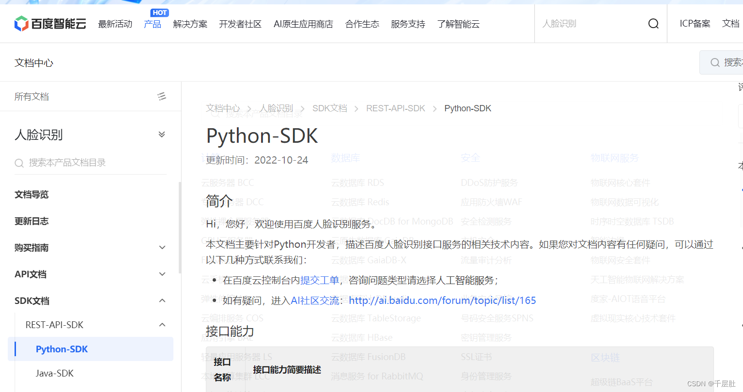Click REST-API-SDK breadcrumb
The width and height of the screenshot is (743, 392).
[x=396, y=108]
